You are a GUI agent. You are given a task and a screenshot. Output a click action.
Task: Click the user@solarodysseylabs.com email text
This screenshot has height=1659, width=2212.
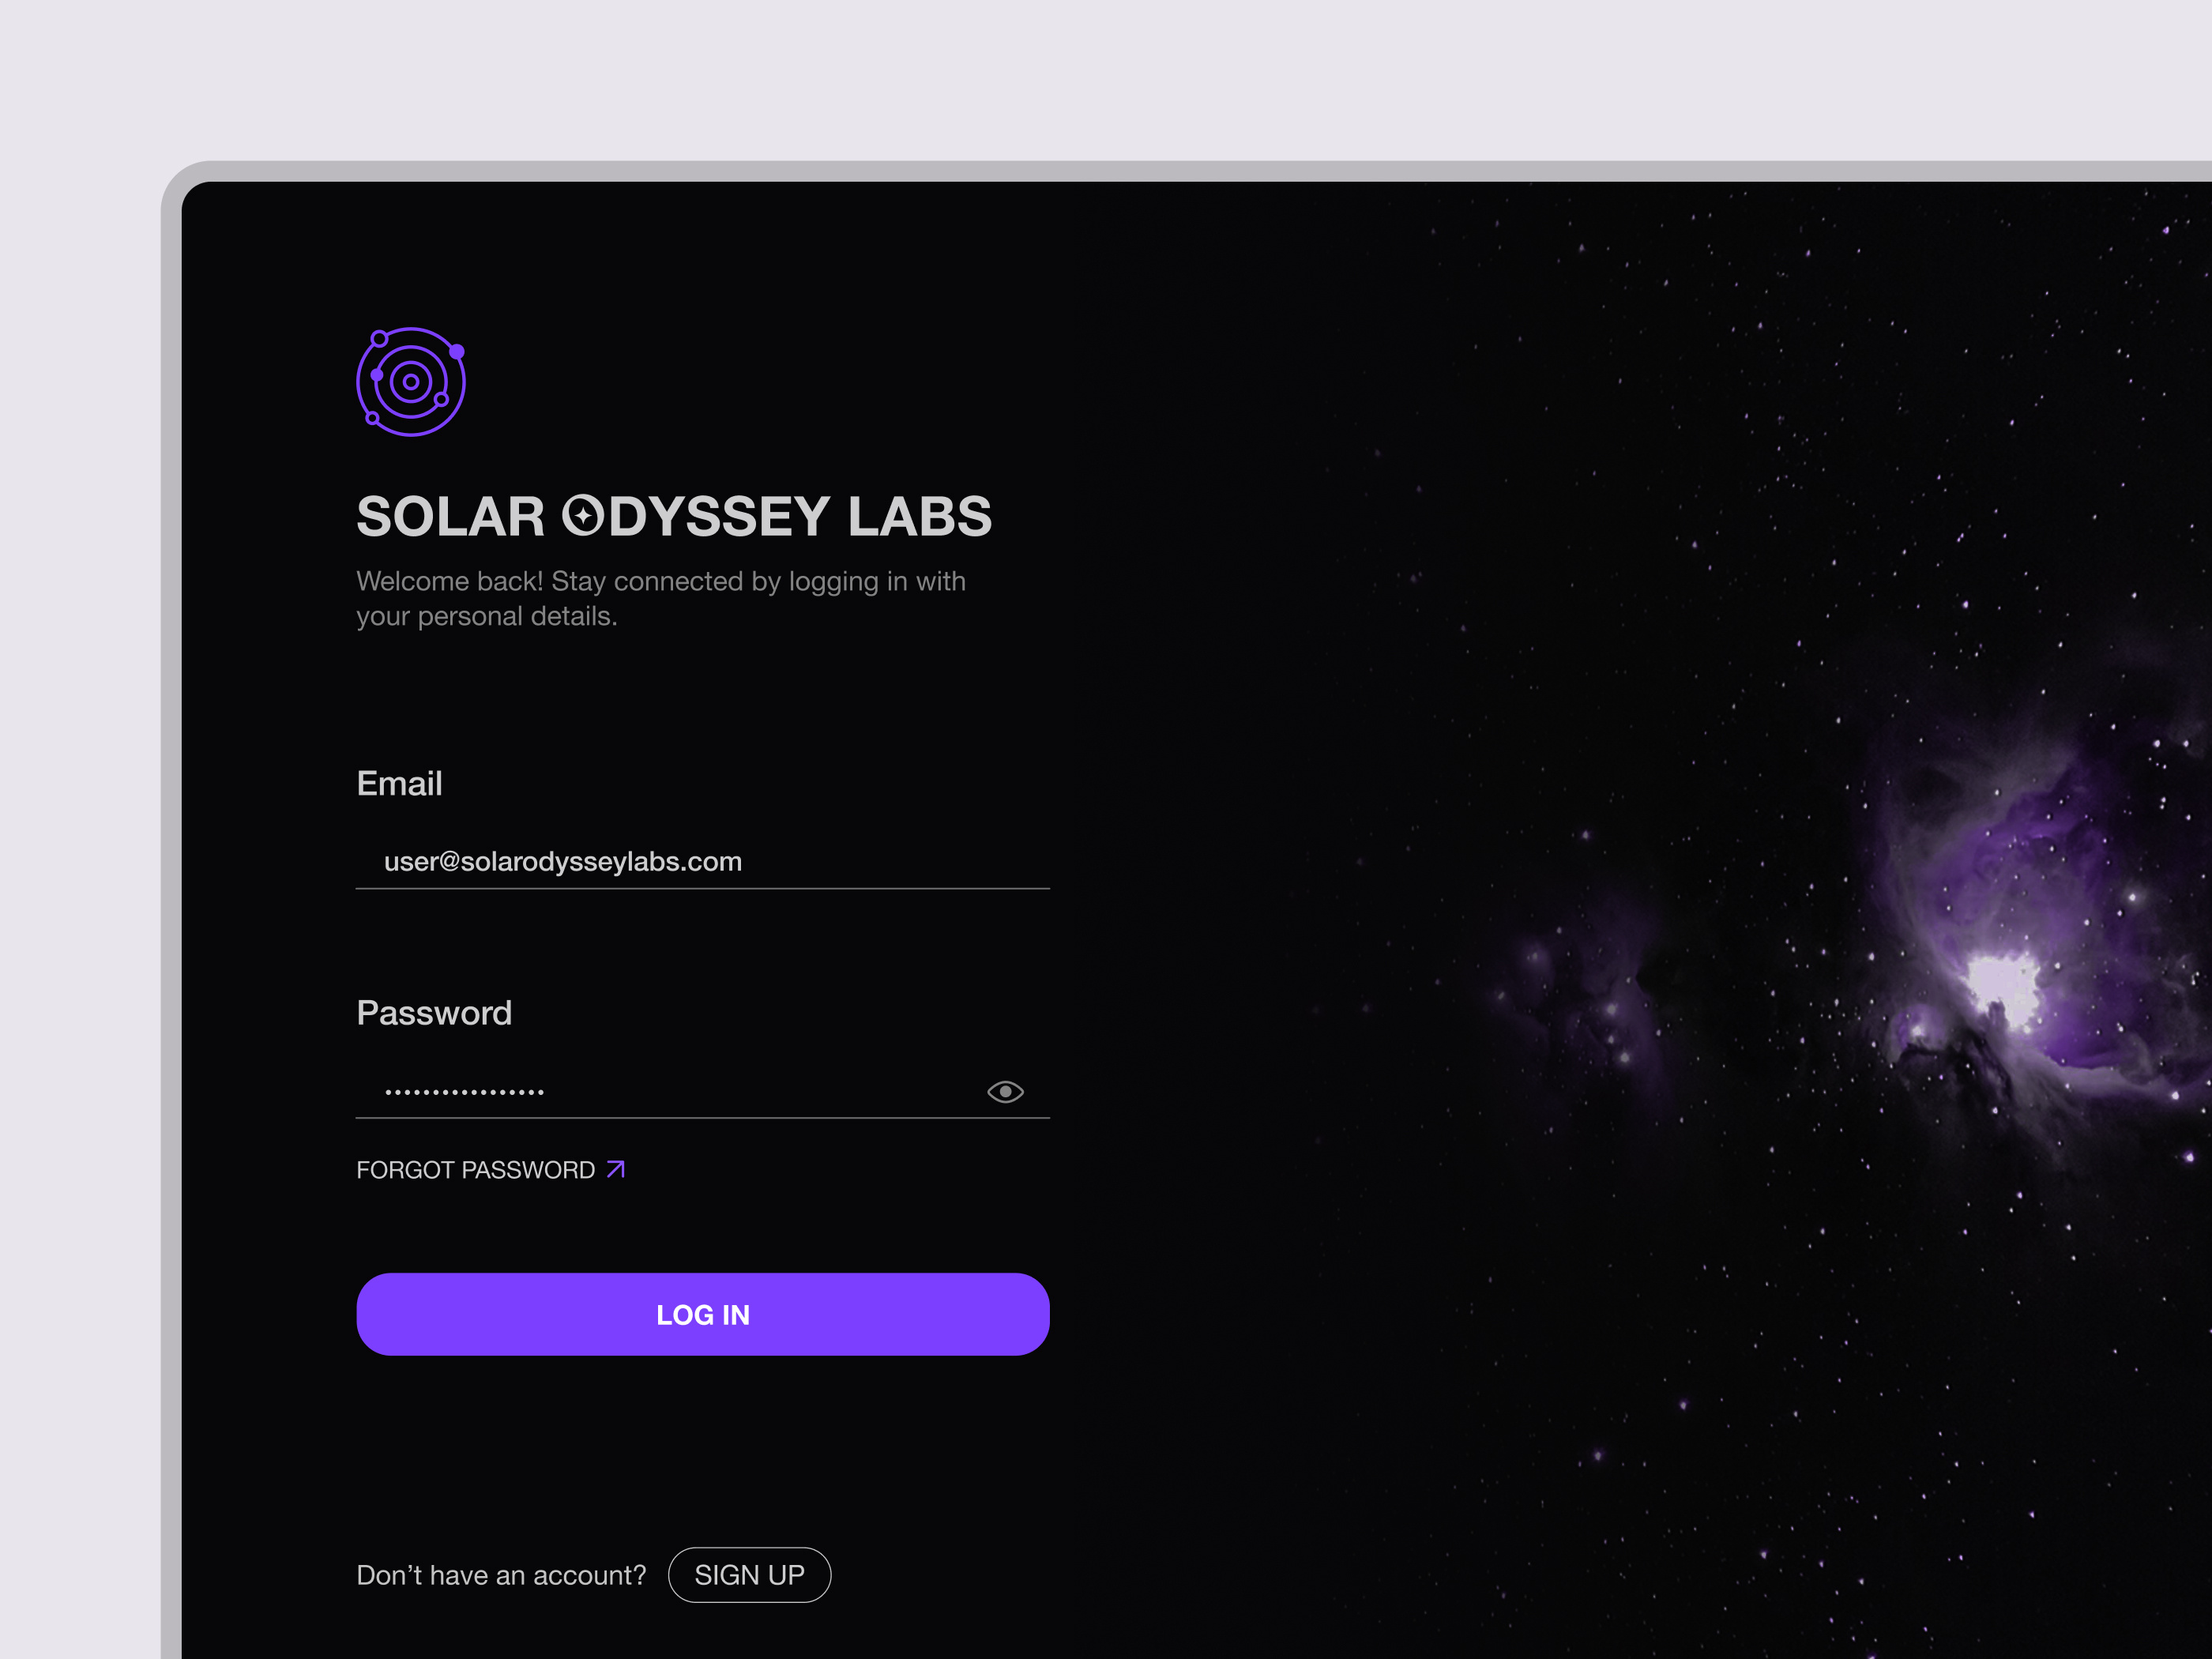(x=564, y=861)
